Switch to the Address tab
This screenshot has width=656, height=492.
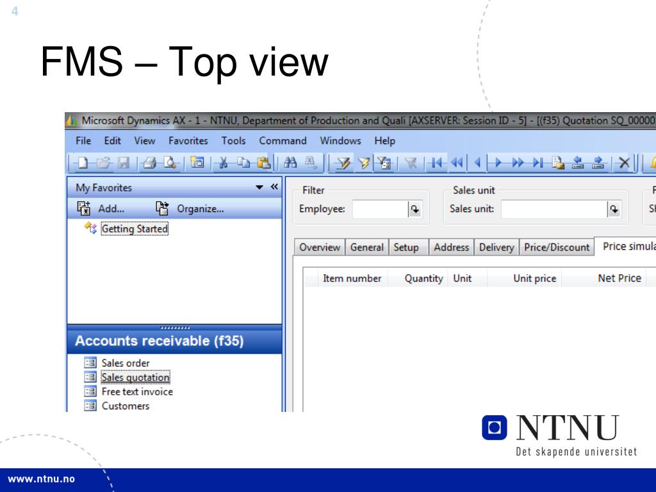(452, 247)
